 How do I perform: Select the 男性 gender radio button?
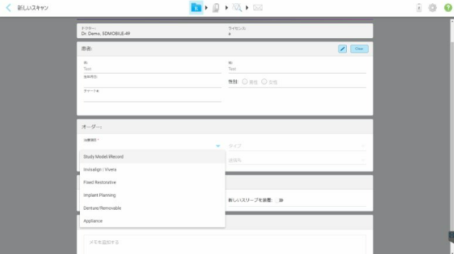point(244,82)
